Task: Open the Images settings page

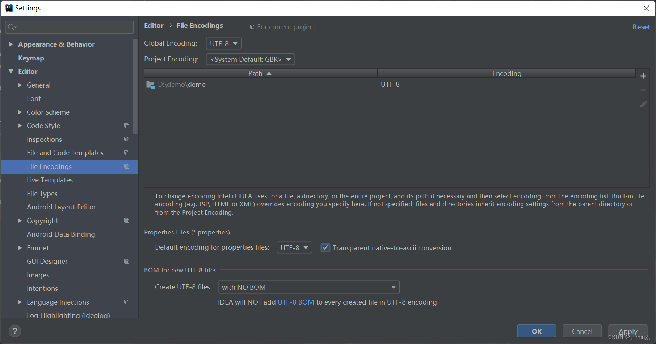Action: (38, 275)
